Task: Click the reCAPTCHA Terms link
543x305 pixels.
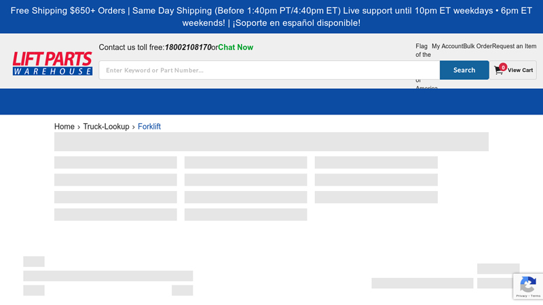Action: (535, 296)
